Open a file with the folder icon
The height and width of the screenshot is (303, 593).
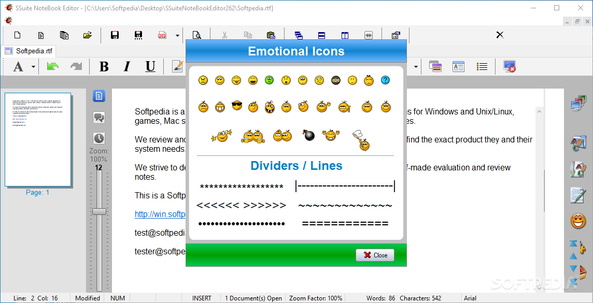coord(88,35)
